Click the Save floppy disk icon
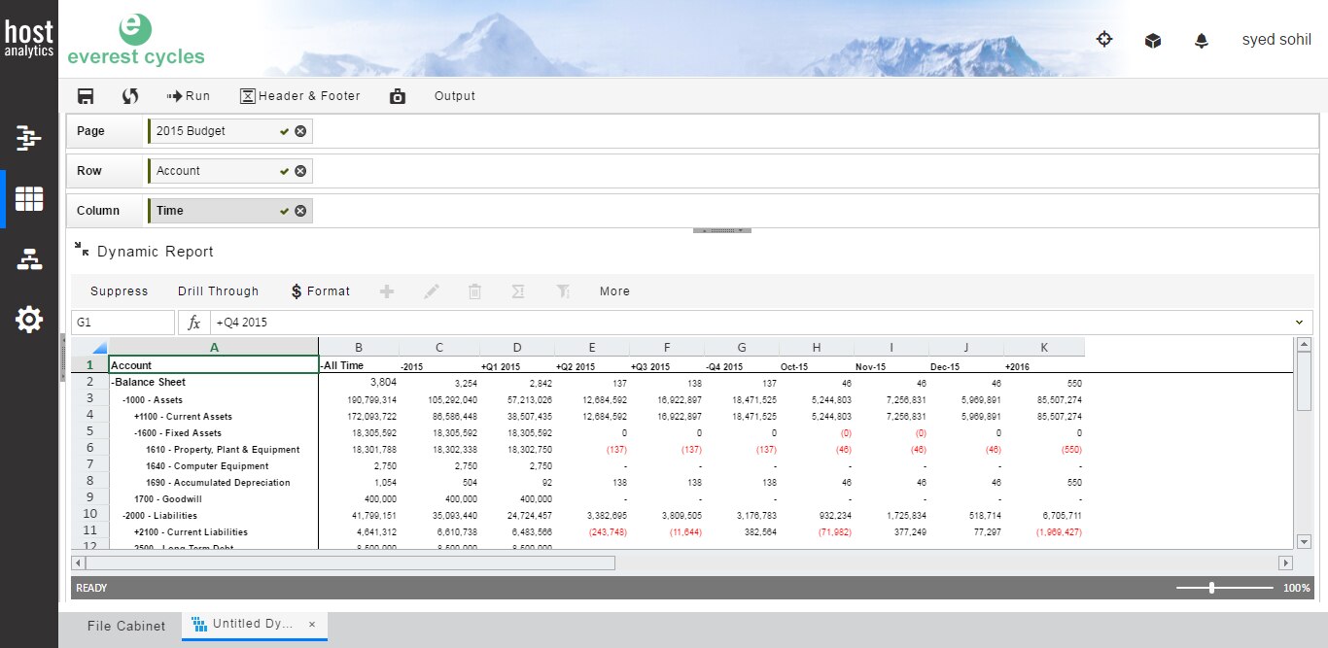 86,96
